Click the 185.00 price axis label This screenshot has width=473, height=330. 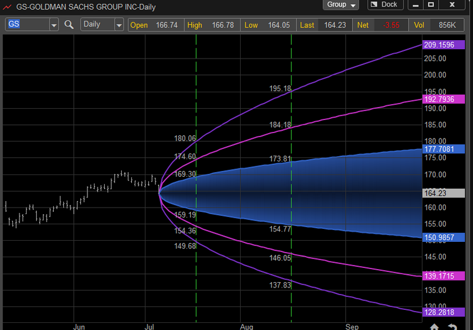pos(435,125)
